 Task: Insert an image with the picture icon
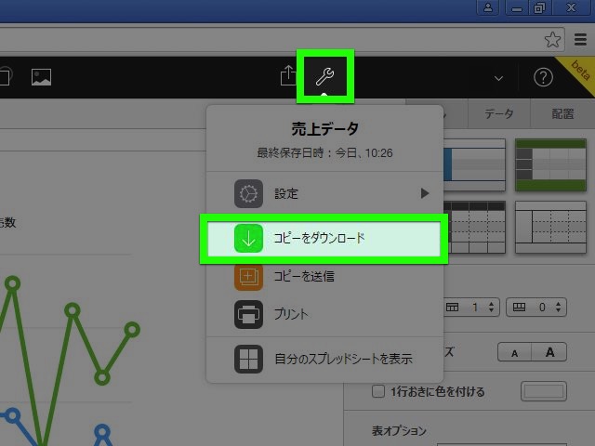[x=41, y=77]
